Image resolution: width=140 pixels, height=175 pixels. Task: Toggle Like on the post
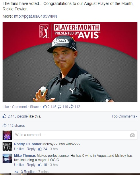point(6,107)
